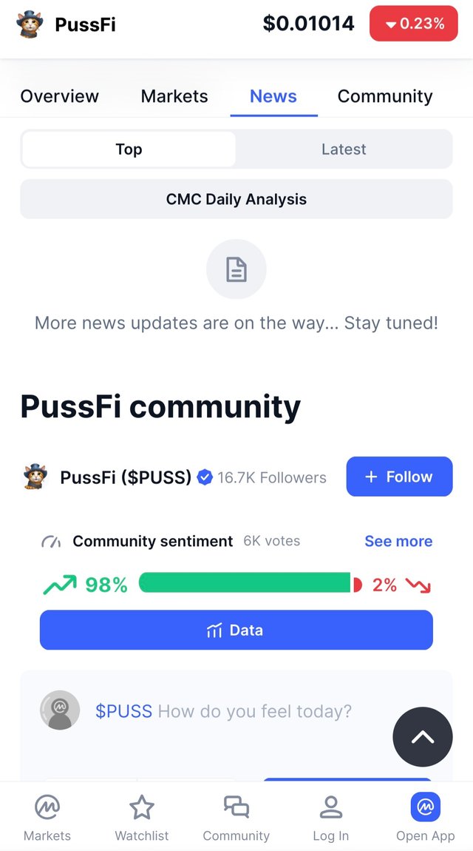Open Markets icon in bottom navigation
473x851 pixels.
pos(47,807)
